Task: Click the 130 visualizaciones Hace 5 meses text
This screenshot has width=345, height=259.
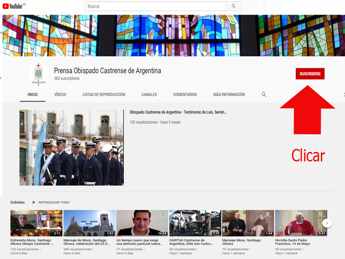Action: (155, 122)
